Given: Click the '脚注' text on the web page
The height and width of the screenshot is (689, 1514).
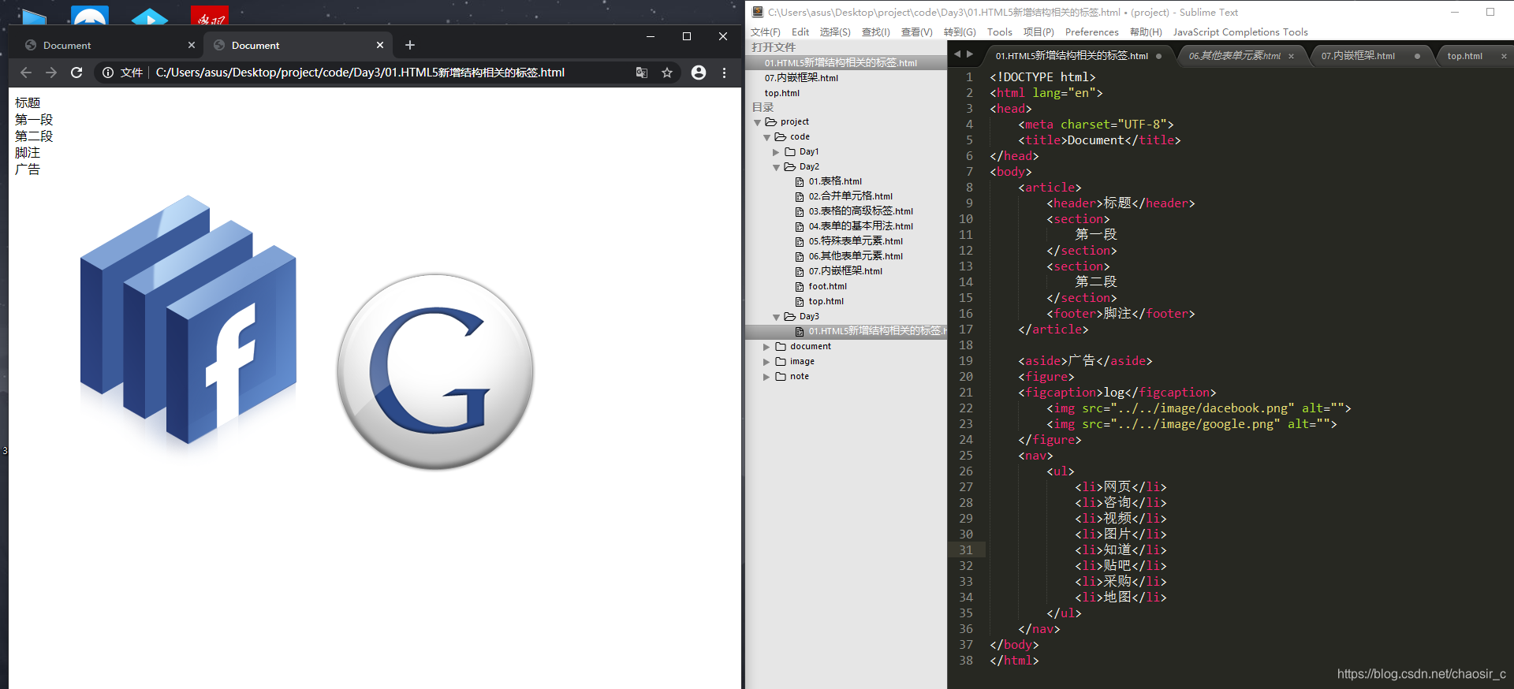Looking at the screenshot, I should [28, 153].
